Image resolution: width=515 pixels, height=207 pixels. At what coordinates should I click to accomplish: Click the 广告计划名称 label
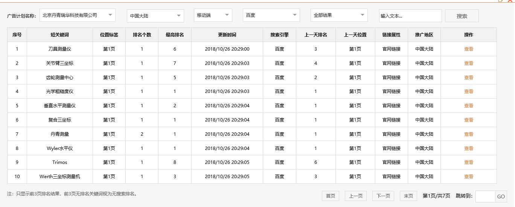point(21,16)
